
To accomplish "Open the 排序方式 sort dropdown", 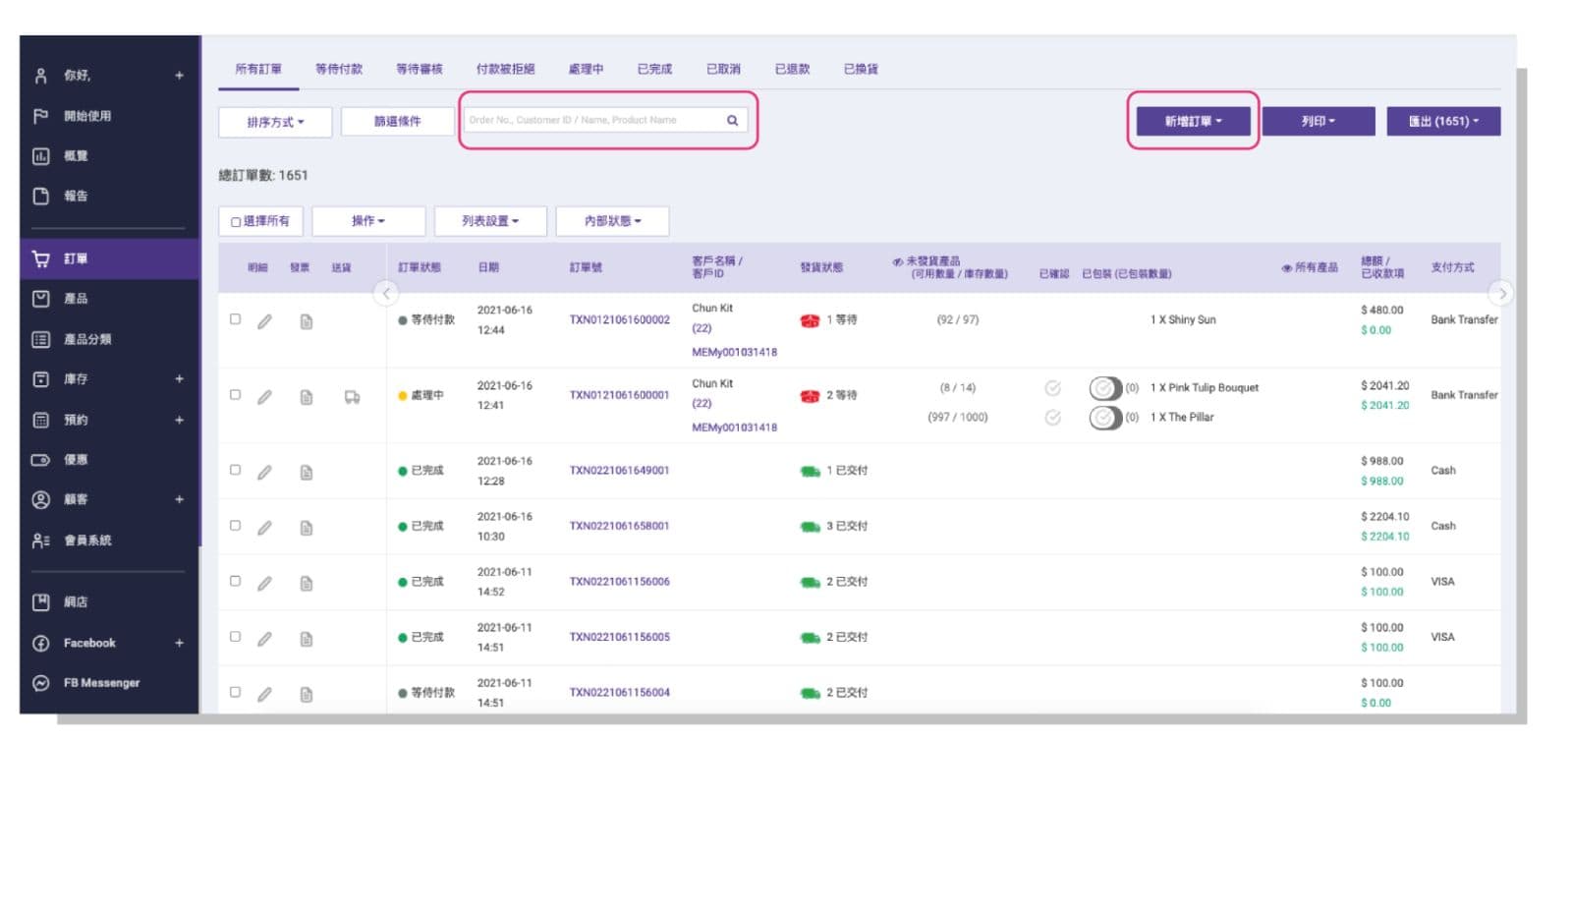I will tap(275, 122).
